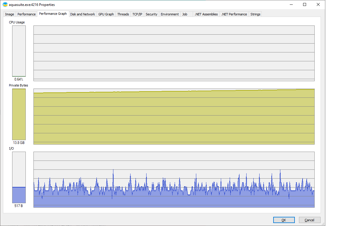Click the Private Bytes level meter
341x226 pixels.
tap(19, 114)
